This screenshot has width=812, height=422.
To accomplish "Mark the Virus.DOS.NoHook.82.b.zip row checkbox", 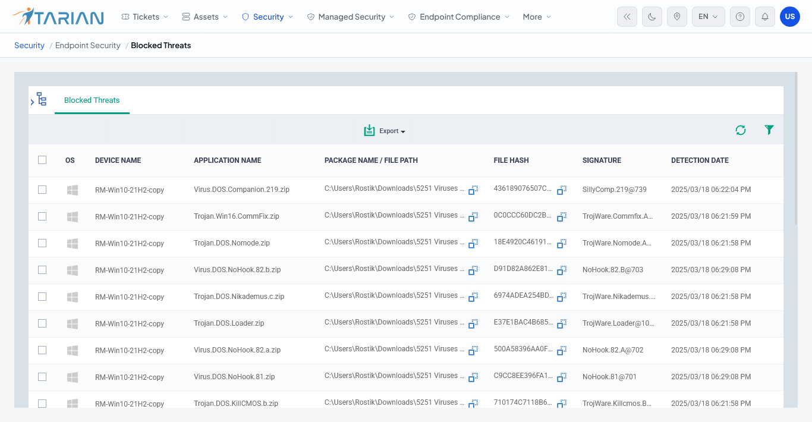I will coord(42,270).
